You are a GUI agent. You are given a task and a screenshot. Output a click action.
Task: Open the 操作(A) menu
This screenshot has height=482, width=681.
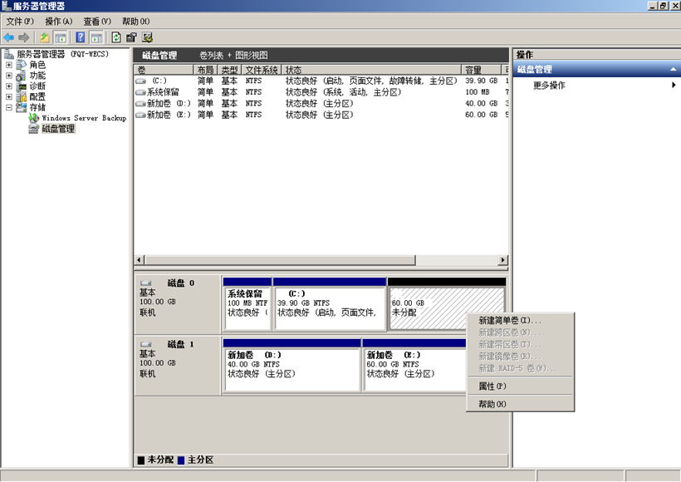pos(58,21)
